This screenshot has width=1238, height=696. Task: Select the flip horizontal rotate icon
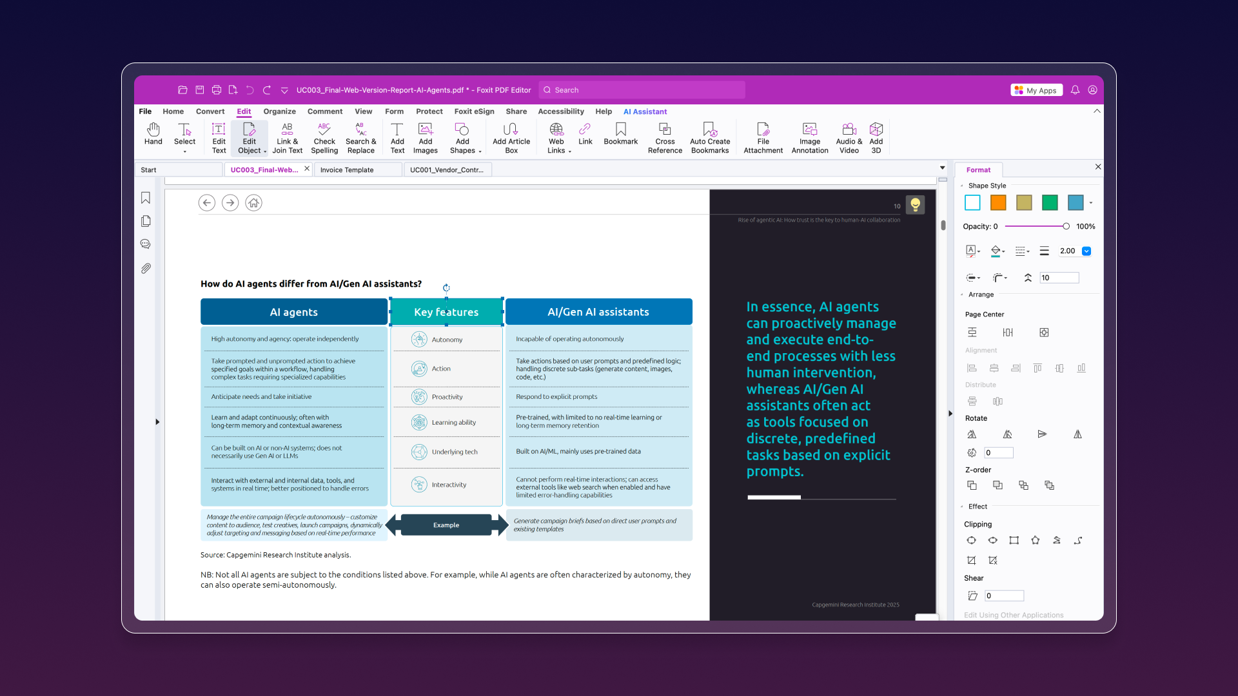point(1077,434)
